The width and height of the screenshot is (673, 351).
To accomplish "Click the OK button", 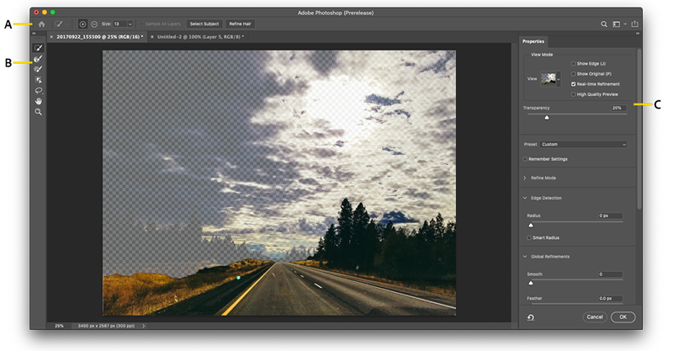I will pos(623,317).
